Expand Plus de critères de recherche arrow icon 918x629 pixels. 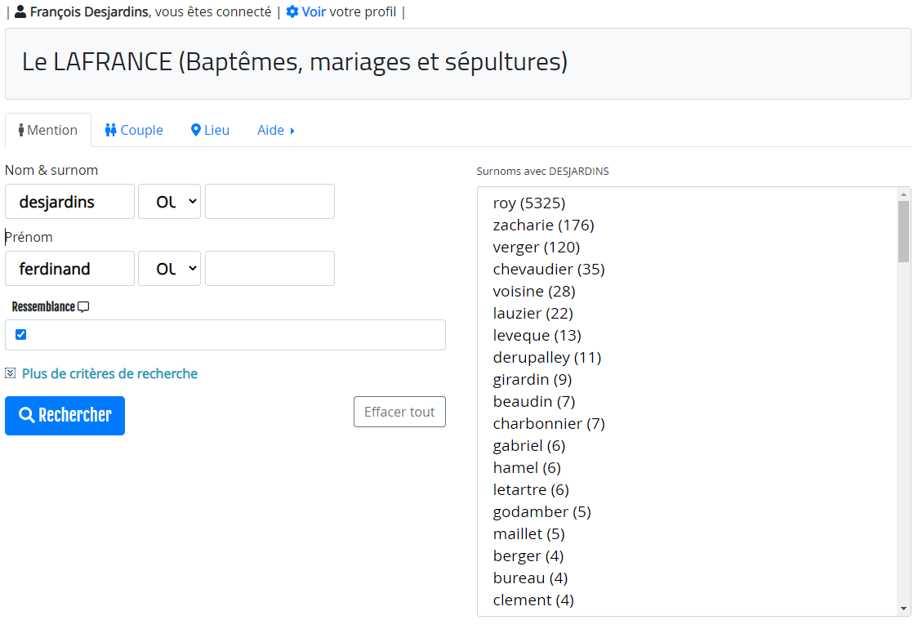click(x=10, y=373)
